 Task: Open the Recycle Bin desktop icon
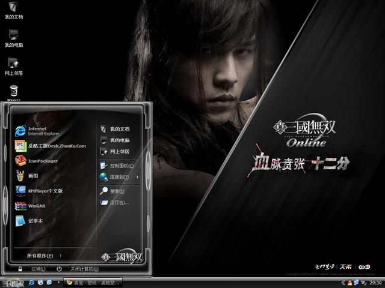[14, 93]
